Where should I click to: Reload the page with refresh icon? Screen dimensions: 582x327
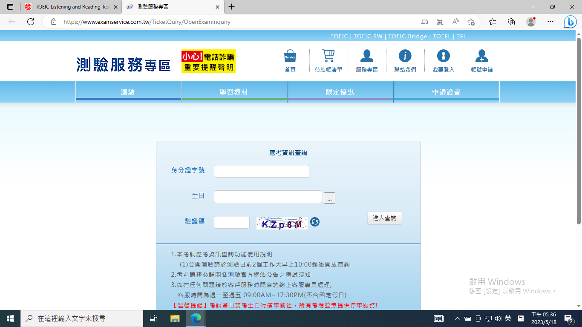click(31, 22)
